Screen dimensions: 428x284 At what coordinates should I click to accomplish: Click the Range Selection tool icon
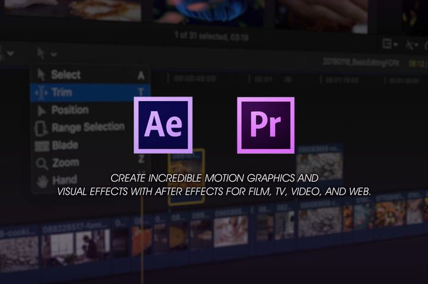click(x=41, y=128)
